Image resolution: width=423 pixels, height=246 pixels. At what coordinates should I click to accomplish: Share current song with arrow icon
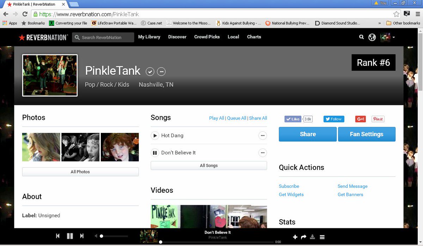[304, 237]
